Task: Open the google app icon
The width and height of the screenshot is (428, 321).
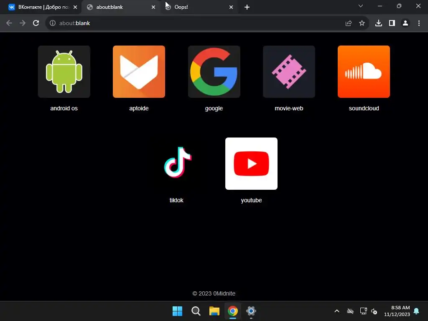Action: click(x=214, y=71)
